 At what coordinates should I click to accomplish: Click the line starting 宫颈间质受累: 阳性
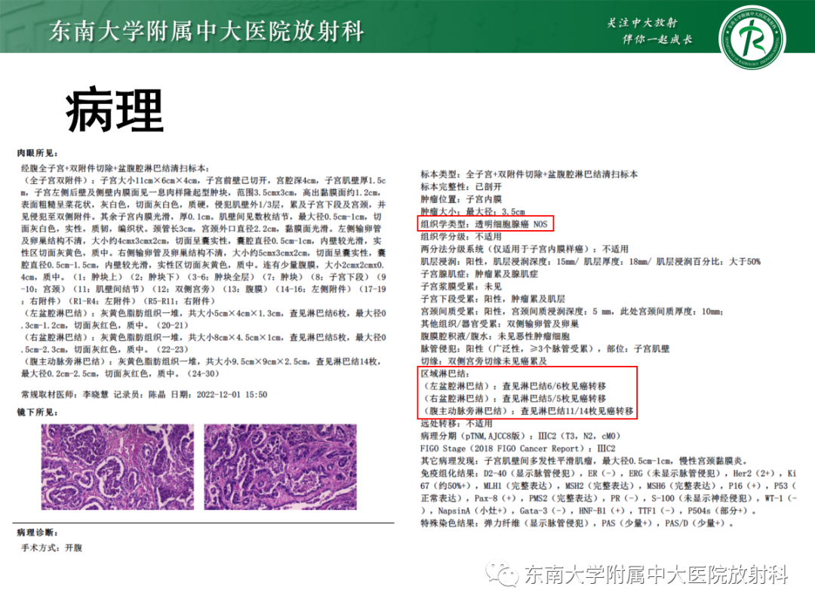pyautogui.click(x=572, y=312)
